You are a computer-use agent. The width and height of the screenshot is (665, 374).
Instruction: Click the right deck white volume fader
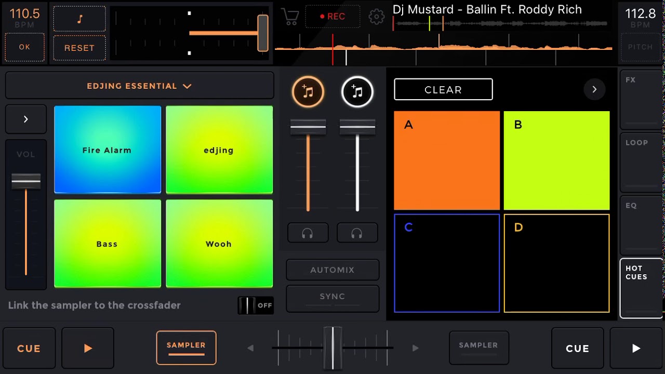[357, 127]
